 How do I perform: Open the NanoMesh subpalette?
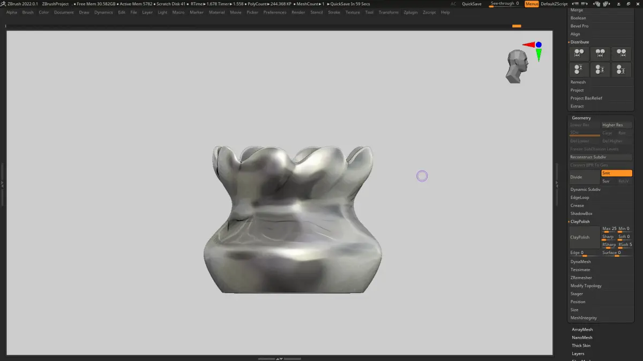coord(582,337)
